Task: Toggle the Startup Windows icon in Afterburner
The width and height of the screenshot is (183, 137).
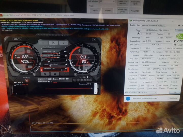Action: [x=27, y=80]
